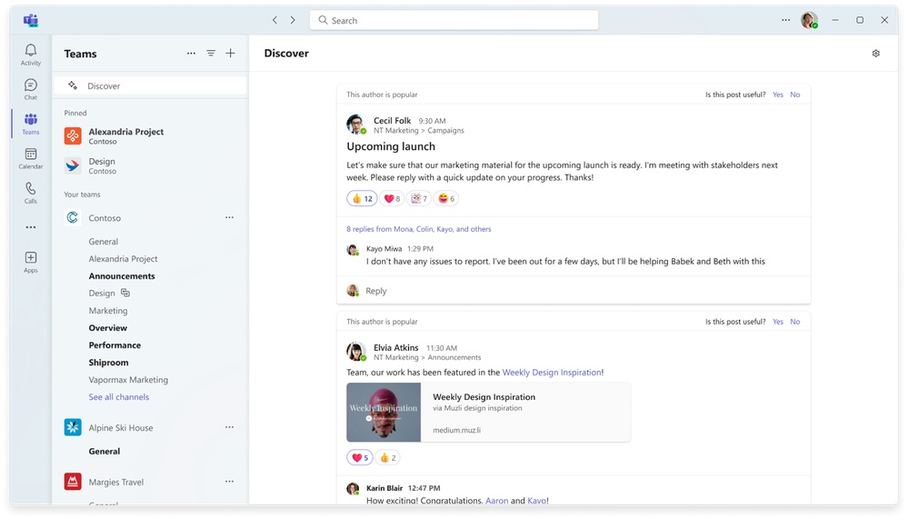The width and height of the screenshot is (909, 519).
Task: Select the Announcements channel
Action: pyautogui.click(x=122, y=276)
